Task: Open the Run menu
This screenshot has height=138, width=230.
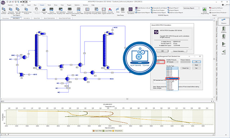Action: click(35, 5)
